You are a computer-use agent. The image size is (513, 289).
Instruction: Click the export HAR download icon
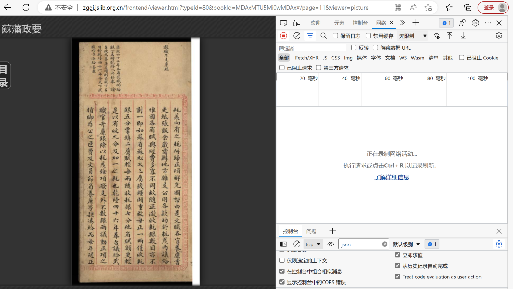point(463,36)
